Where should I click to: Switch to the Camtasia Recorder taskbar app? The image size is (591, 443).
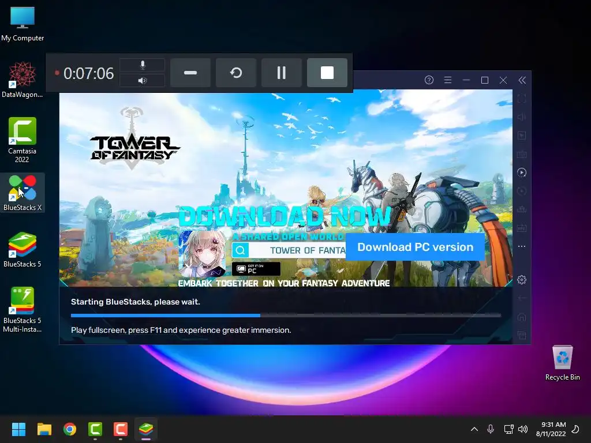pos(121,429)
